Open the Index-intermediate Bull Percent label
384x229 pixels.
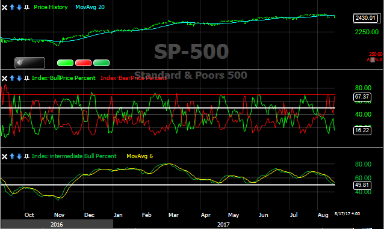point(74,156)
